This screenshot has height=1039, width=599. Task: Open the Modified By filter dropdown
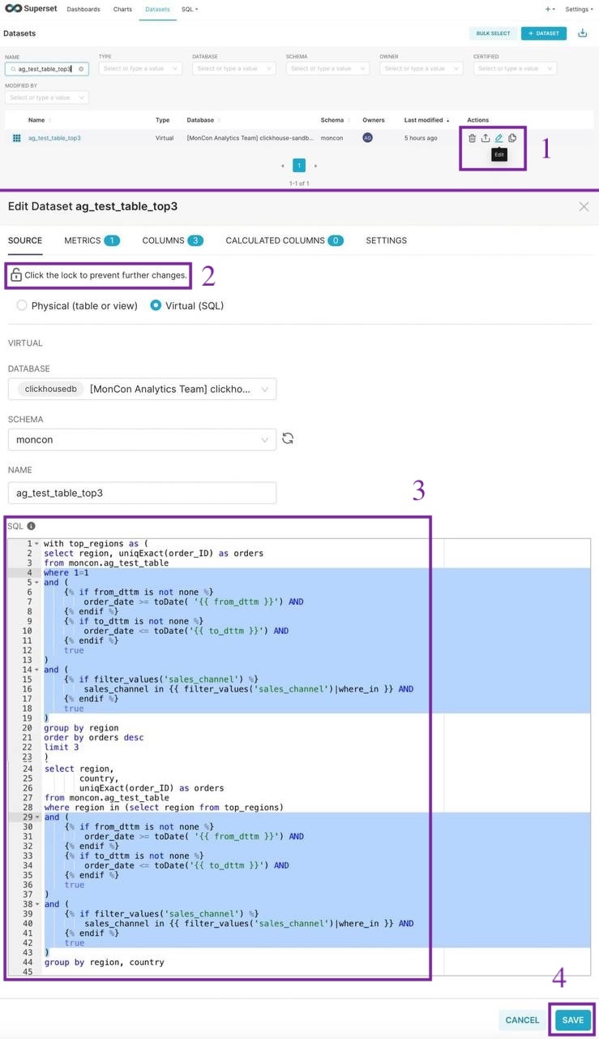pos(46,97)
